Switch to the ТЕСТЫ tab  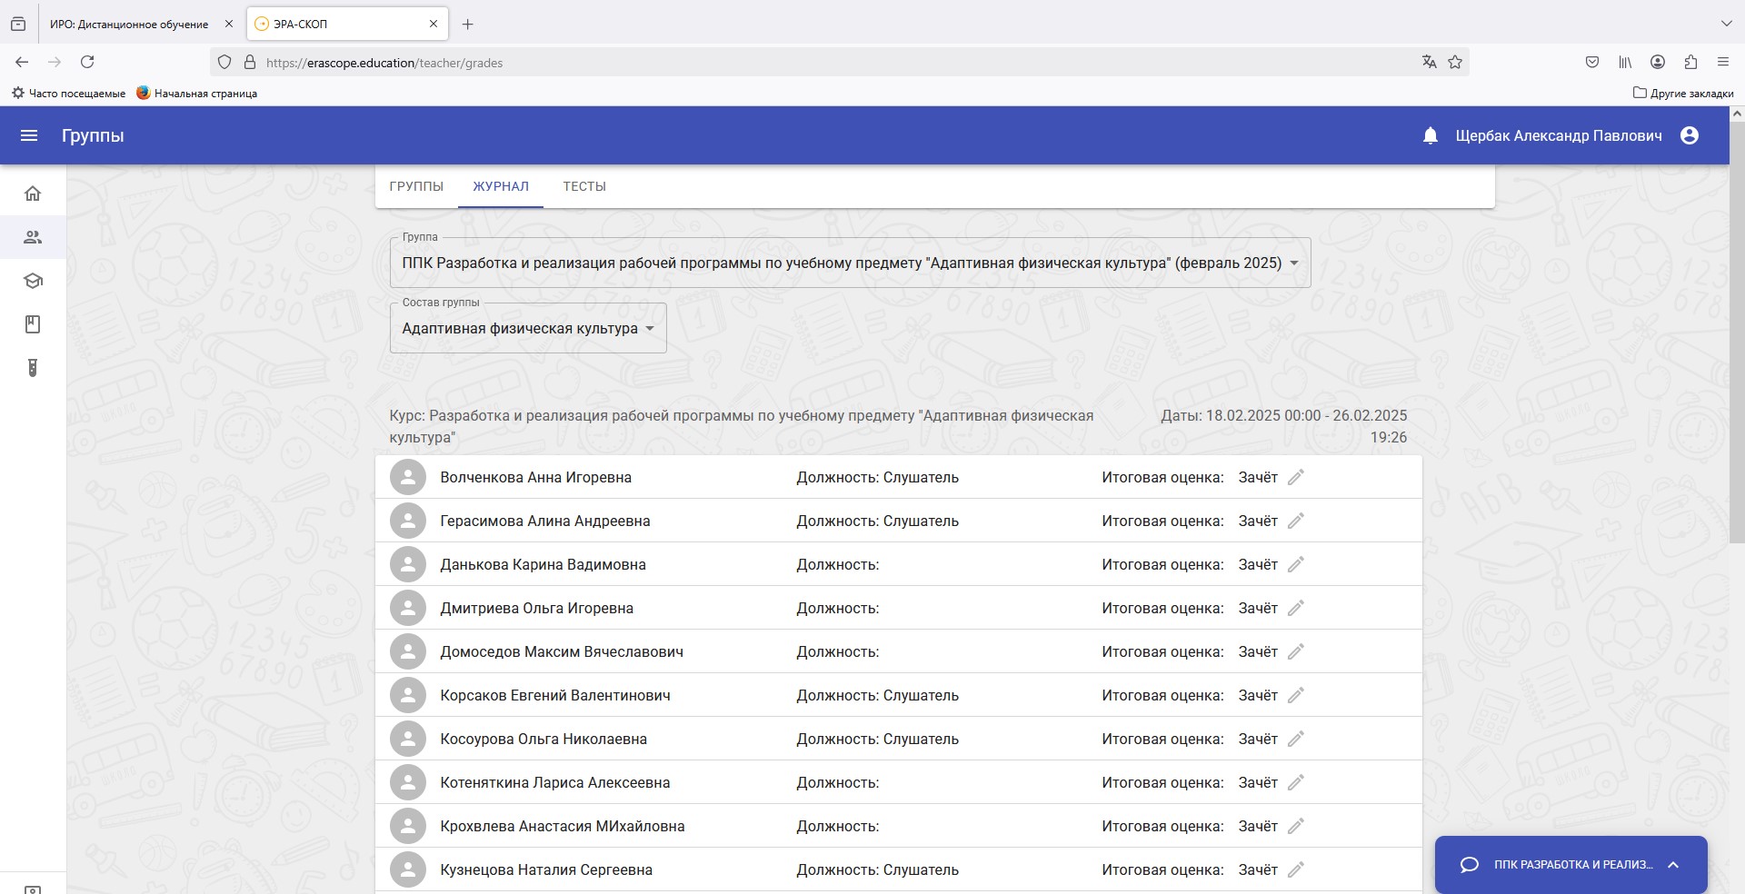point(584,186)
